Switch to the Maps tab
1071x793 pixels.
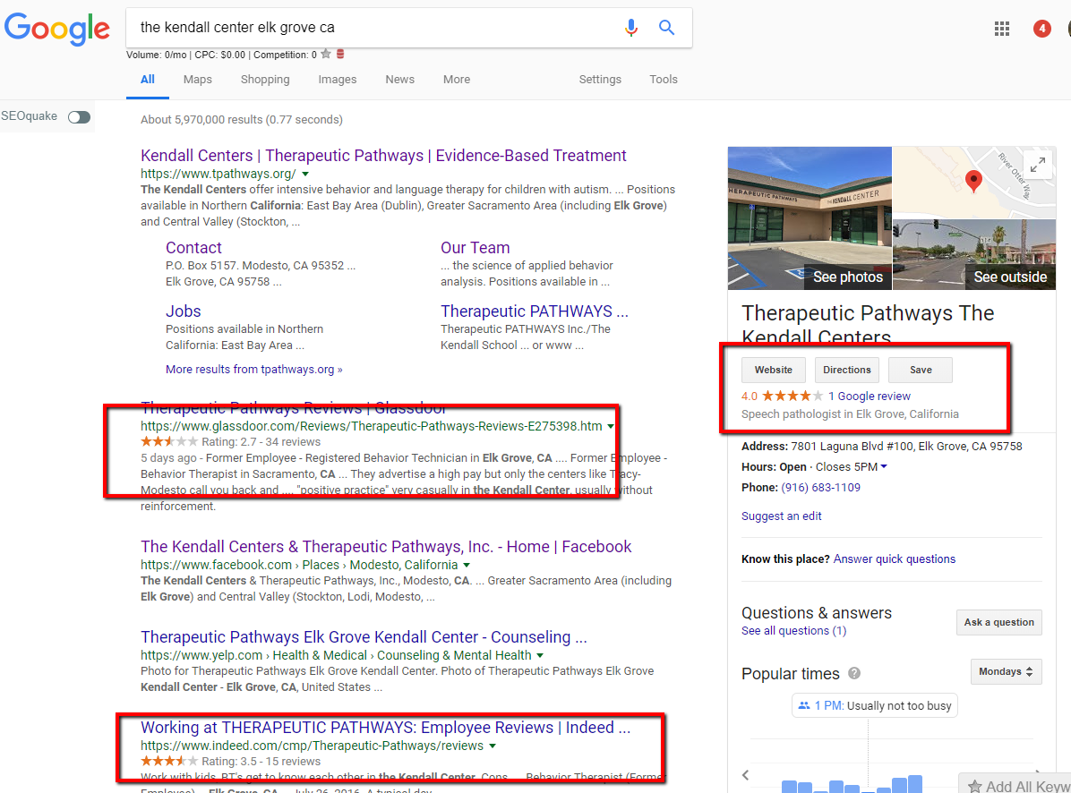tap(197, 79)
